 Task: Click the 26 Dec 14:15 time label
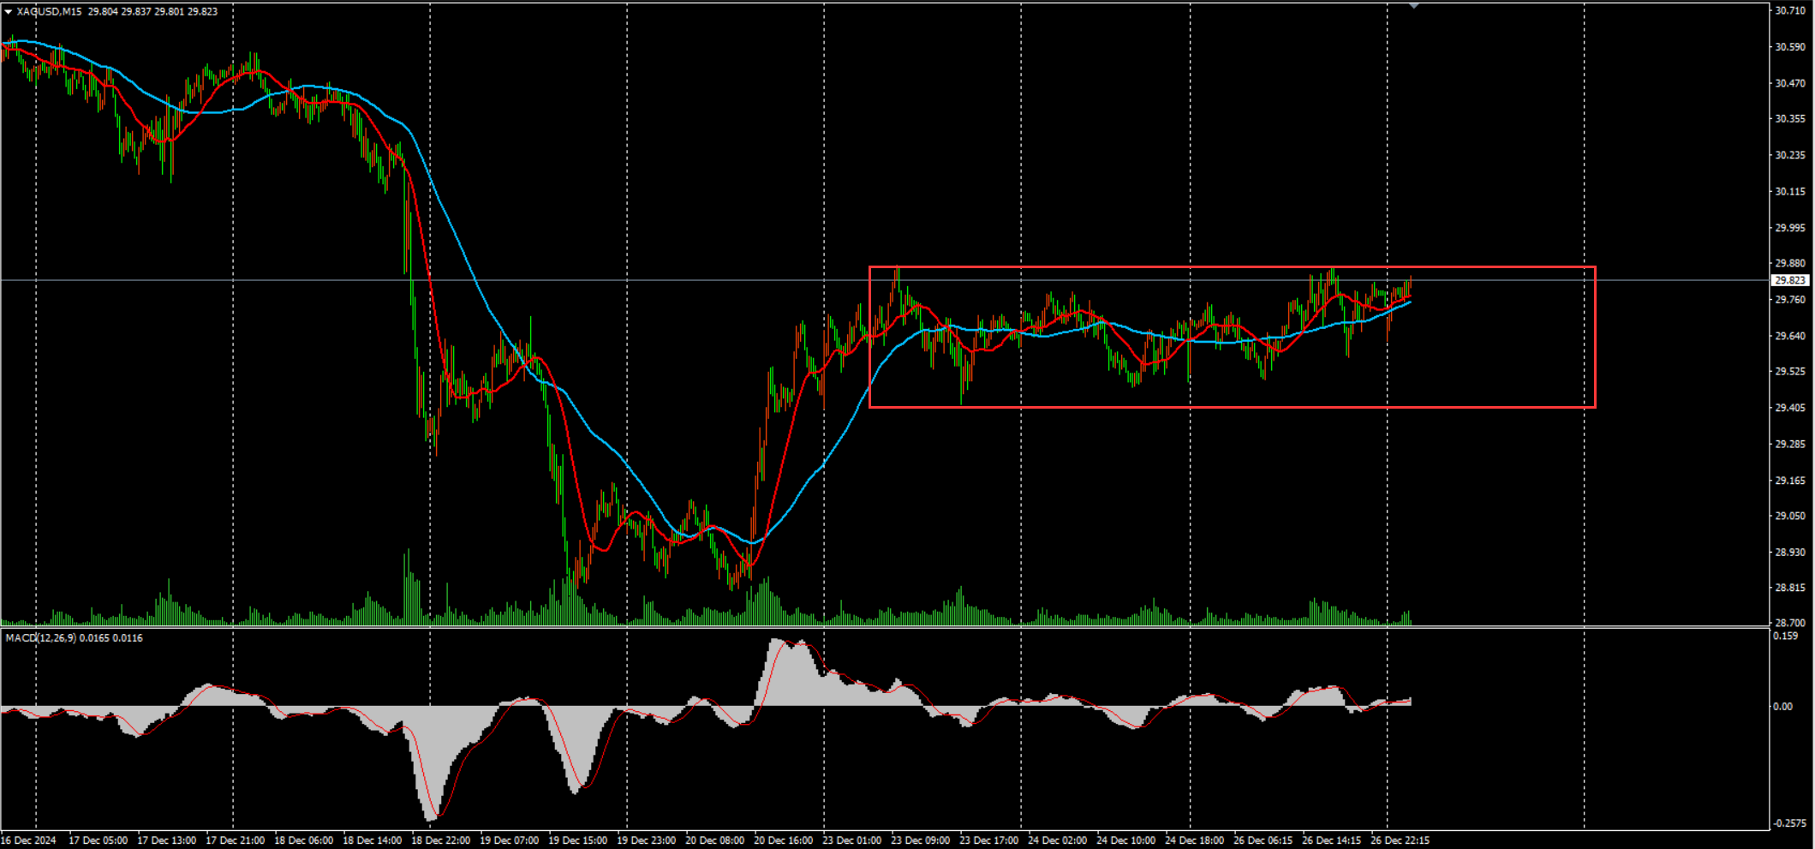click(1331, 840)
